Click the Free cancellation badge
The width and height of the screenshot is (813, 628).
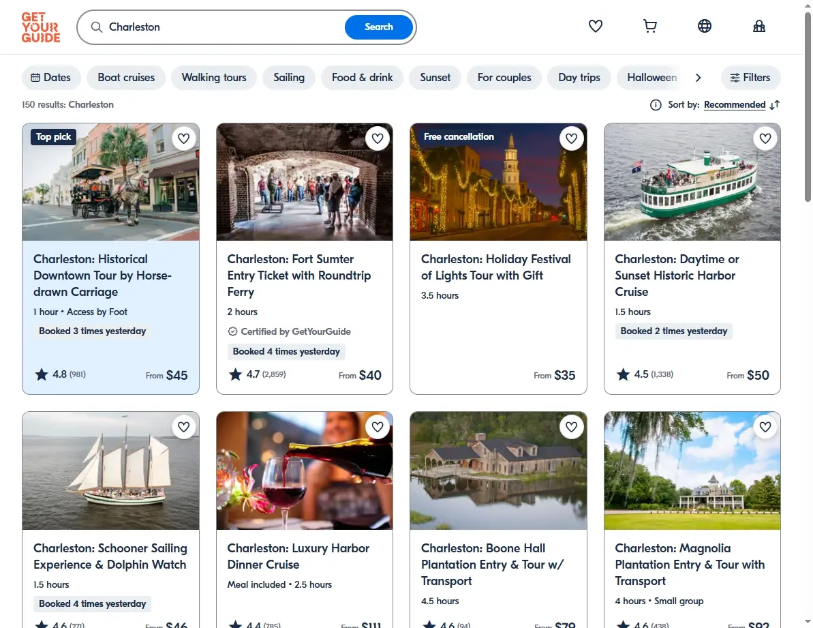[x=459, y=137]
